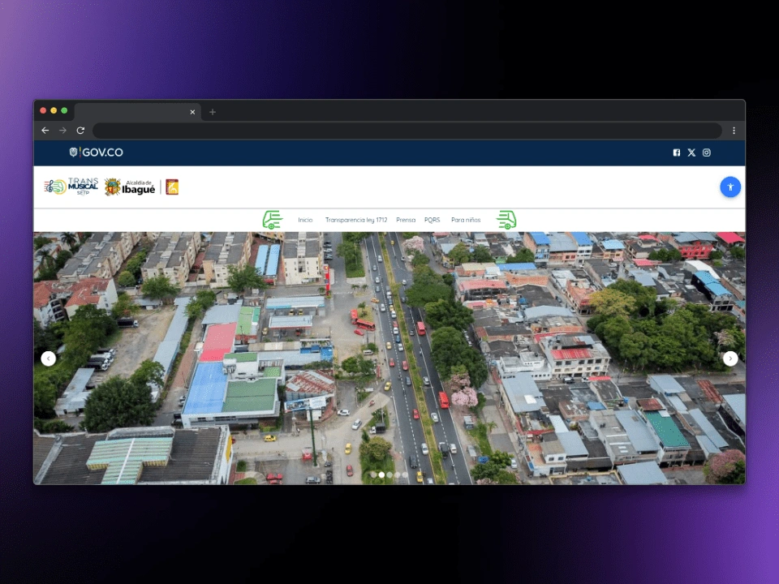Click the green bus icon left of Inicio
Screen dimensions: 779x584
tap(273, 220)
